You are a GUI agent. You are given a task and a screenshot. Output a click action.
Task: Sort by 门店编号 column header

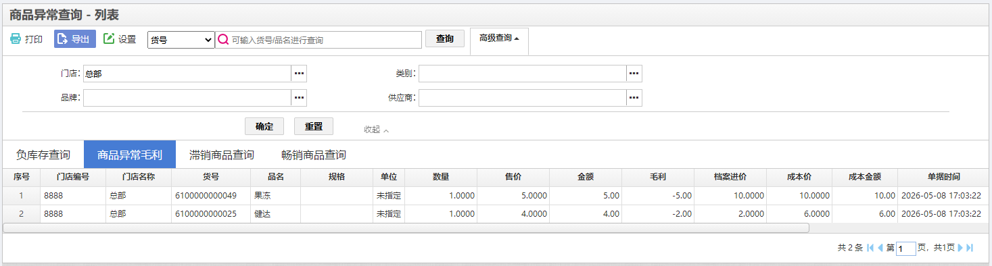coord(73,177)
